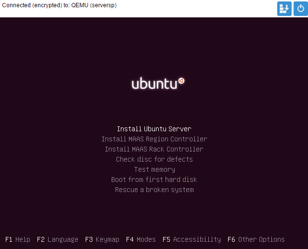The width and height of the screenshot is (308, 249).
Task: Select Install Ubuntu Server
Action: pyautogui.click(x=154, y=129)
